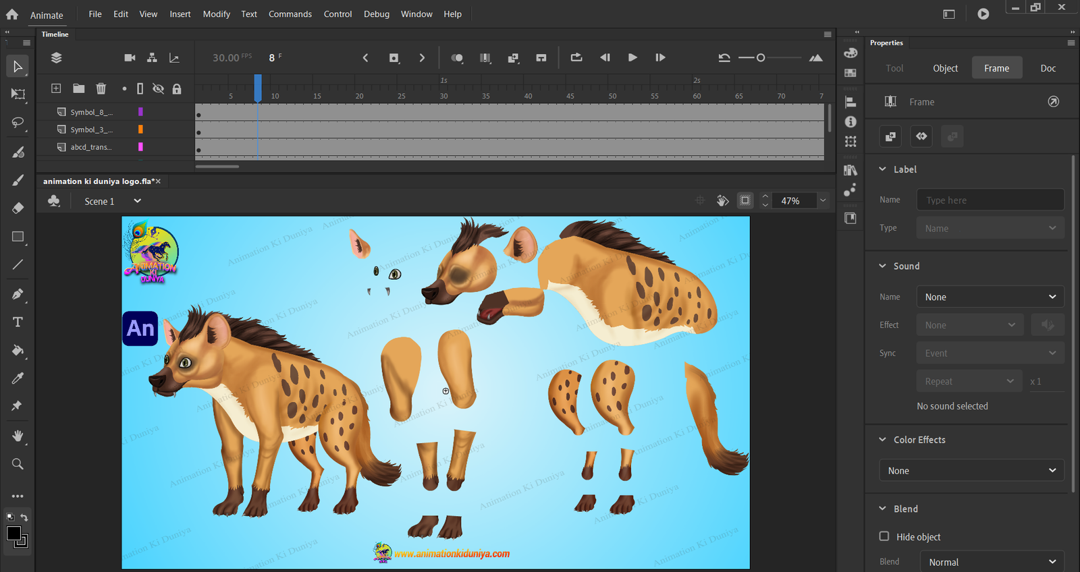
Task: Click the label Name input field
Action: 990,200
